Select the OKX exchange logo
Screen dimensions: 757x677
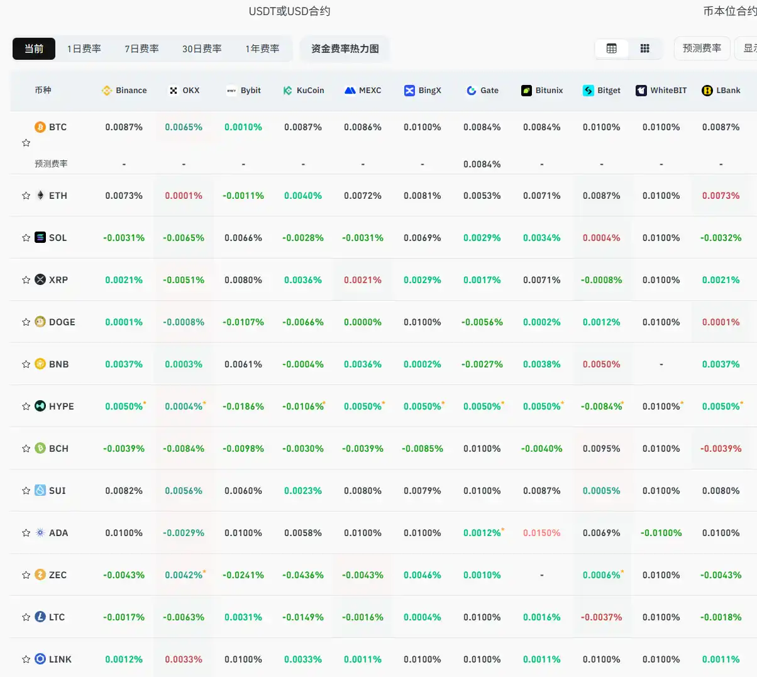point(172,90)
